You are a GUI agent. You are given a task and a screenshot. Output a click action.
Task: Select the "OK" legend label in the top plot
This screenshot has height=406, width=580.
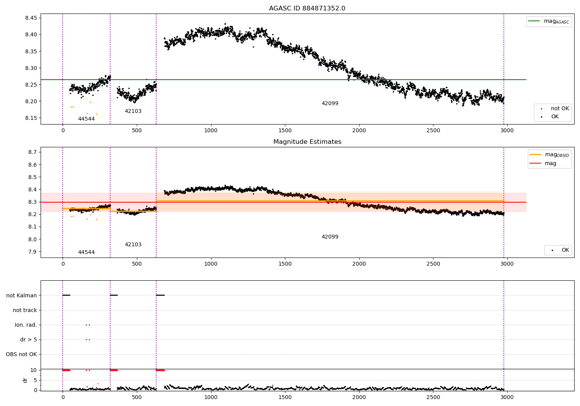(x=555, y=117)
